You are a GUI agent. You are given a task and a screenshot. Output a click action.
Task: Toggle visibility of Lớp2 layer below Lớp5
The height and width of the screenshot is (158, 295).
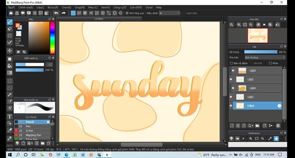(231, 79)
